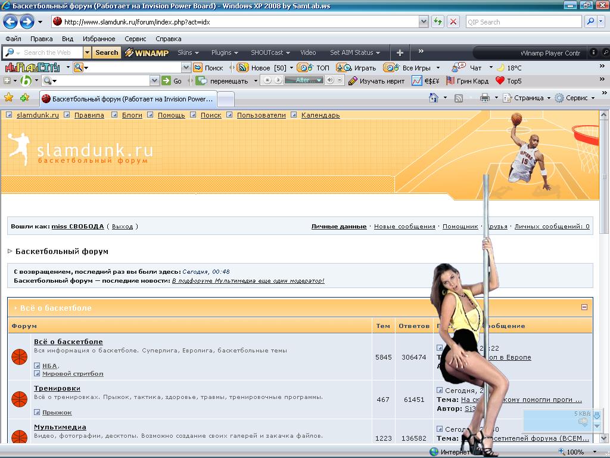Open the Календарь link
The image size is (610, 458).
[320, 115]
